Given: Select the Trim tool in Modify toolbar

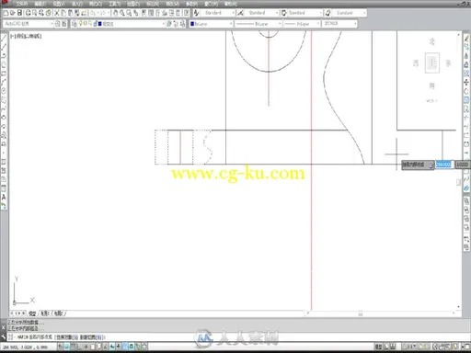Looking at the screenshot, I should (466, 118).
